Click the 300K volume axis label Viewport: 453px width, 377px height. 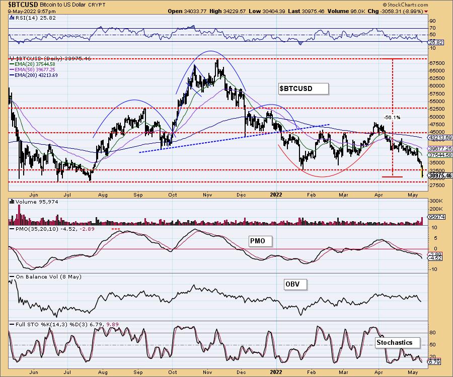point(436,201)
